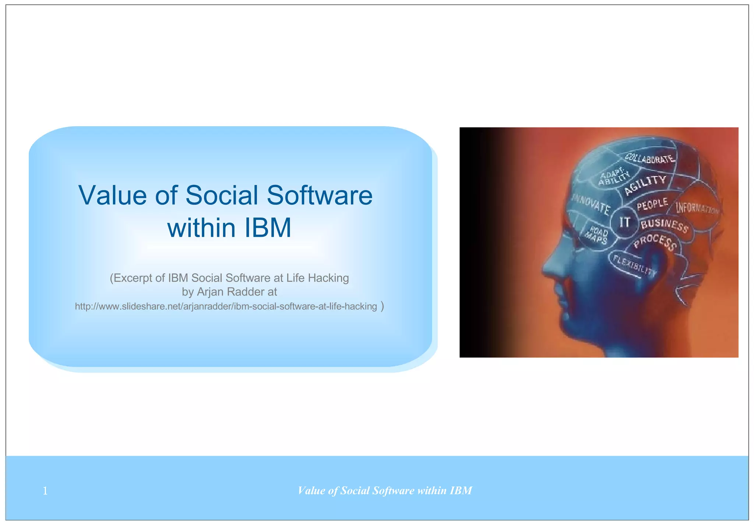The image size is (754, 522).
Task: Click the 'PEOPLE' label in the image
Action: (652, 204)
